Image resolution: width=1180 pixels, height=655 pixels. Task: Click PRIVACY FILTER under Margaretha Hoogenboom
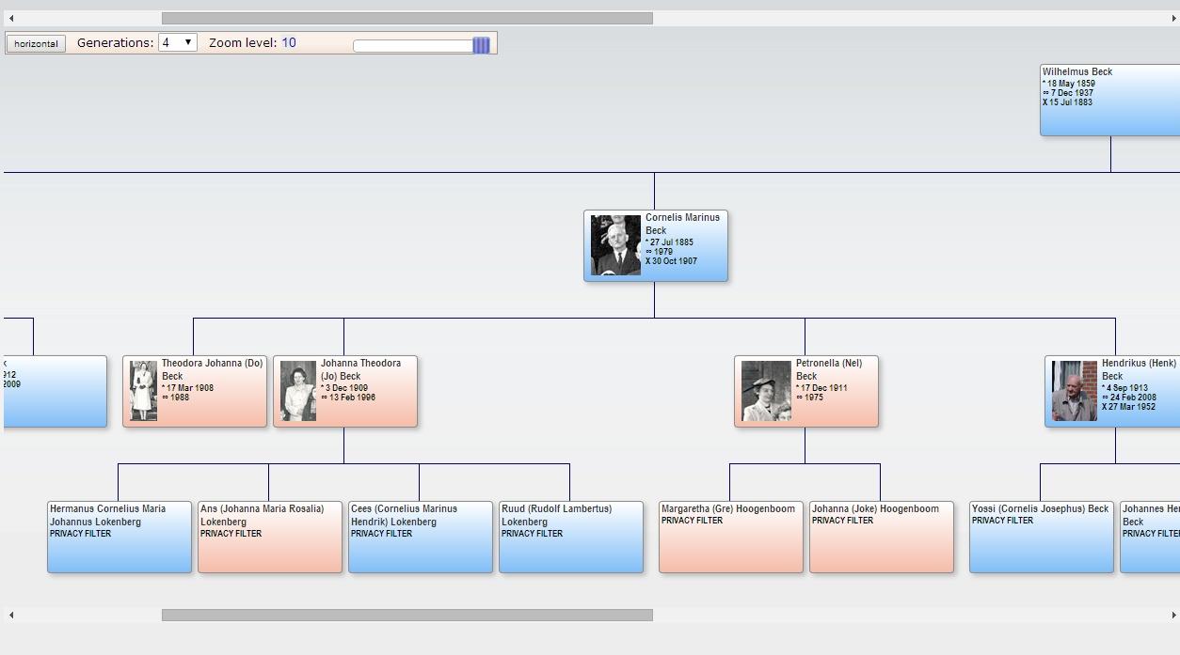(692, 521)
